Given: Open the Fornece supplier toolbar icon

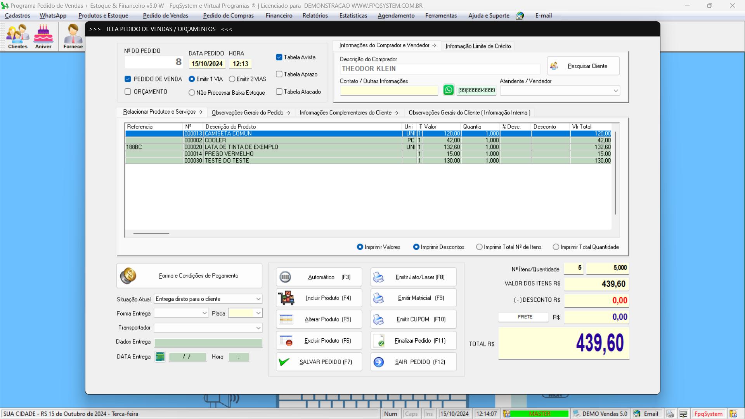Looking at the screenshot, I should tap(73, 36).
